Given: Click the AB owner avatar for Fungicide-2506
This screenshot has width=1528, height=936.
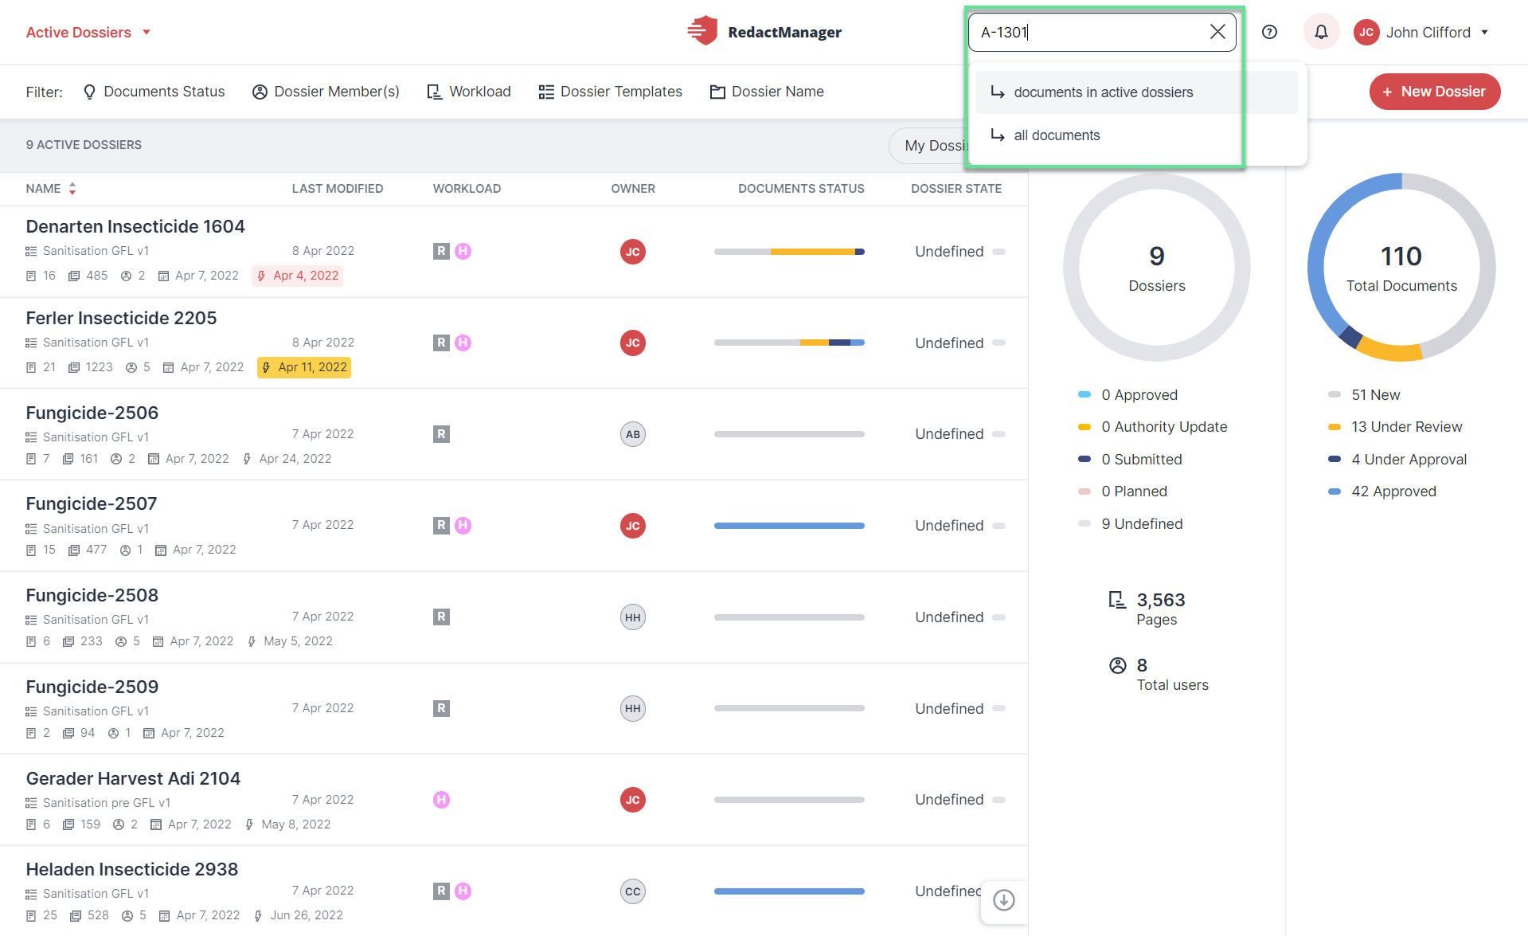Looking at the screenshot, I should pyautogui.click(x=633, y=434).
